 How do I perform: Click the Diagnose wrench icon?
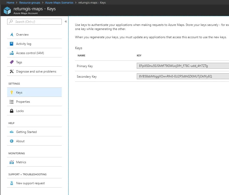(x=12, y=71)
